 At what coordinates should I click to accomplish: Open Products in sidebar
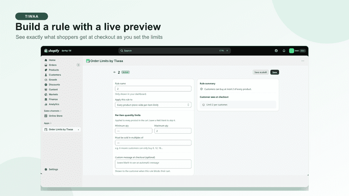point(54,70)
